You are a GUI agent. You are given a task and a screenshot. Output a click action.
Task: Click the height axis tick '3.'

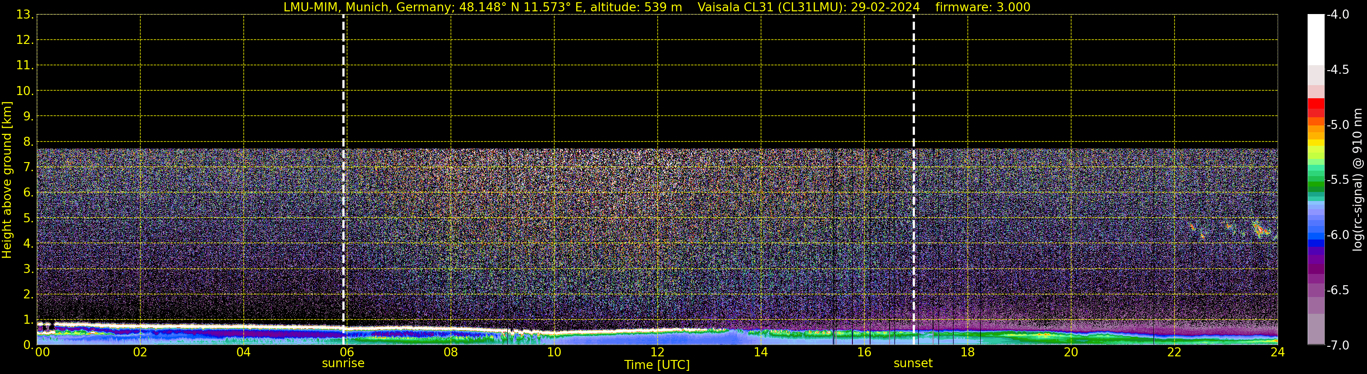point(28,269)
